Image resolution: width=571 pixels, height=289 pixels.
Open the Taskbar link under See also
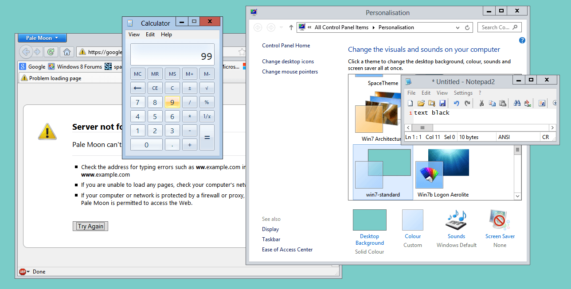click(x=271, y=239)
